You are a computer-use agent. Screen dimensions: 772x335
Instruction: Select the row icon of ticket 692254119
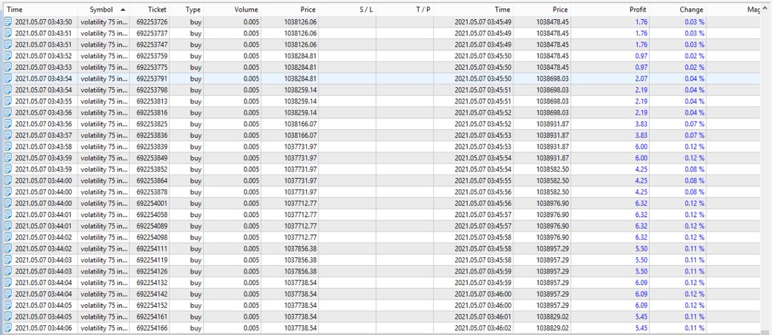[x=8, y=260]
